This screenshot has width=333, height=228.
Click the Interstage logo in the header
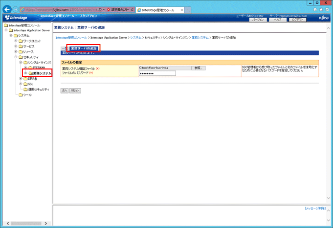tap(16, 18)
